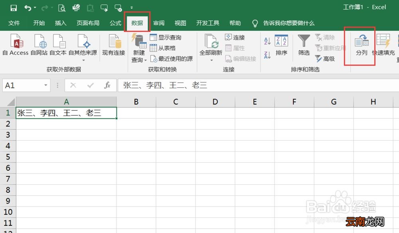Click the 告诉我你想要做什么 search box
399x233 pixels.
288,23
